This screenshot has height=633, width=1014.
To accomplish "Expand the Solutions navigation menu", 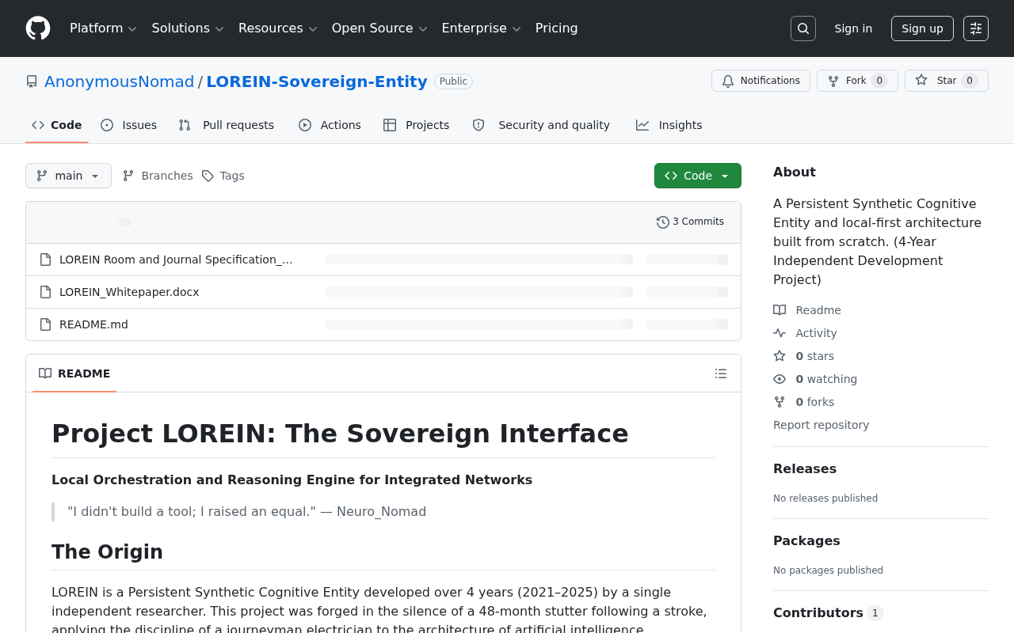I will 188,28.
